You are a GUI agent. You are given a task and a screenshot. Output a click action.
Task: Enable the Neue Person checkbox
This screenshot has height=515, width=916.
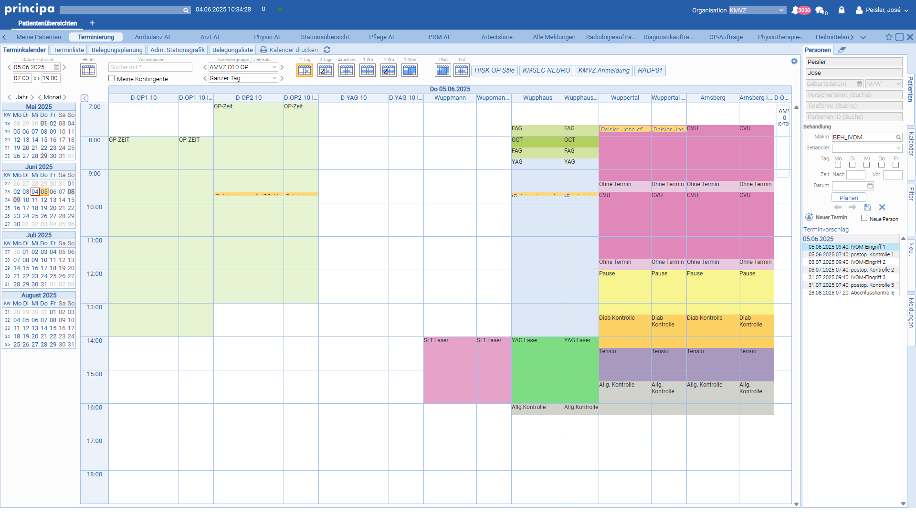point(864,218)
